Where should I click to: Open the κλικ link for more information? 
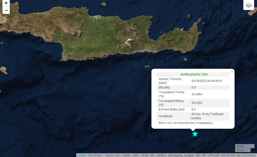[x=169, y=123]
